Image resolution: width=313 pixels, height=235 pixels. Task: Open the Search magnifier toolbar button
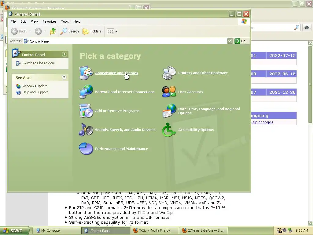[69, 31]
